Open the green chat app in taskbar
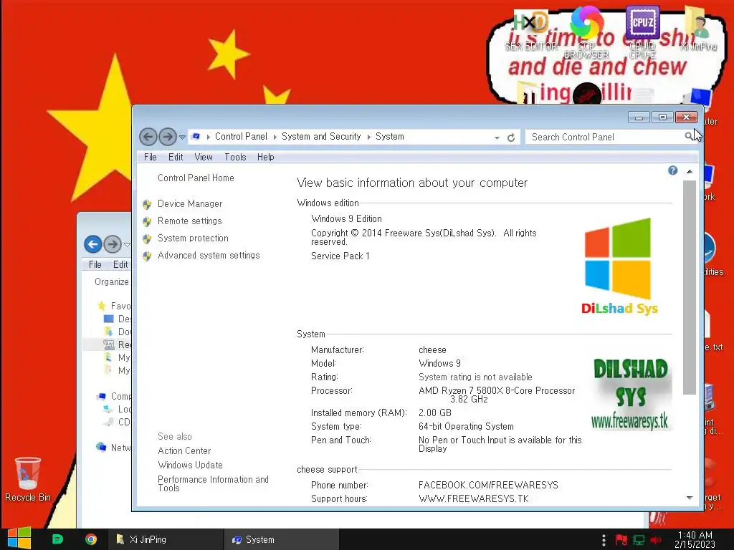Viewport: 734px width, 550px height. point(57,539)
